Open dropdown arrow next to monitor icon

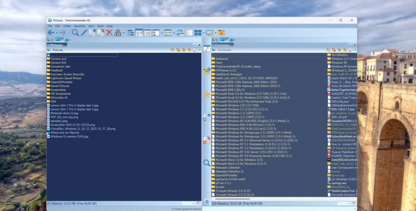(215, 33)
